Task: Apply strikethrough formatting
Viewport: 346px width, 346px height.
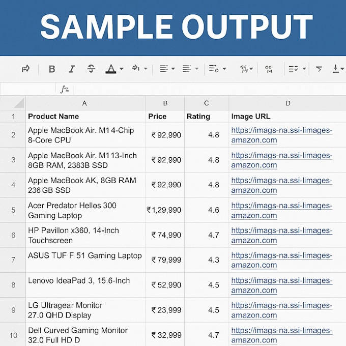Action: [x=91, y=69]
